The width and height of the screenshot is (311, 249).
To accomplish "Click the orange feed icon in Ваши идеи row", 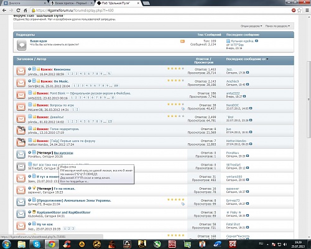I will tap(182, 41).
